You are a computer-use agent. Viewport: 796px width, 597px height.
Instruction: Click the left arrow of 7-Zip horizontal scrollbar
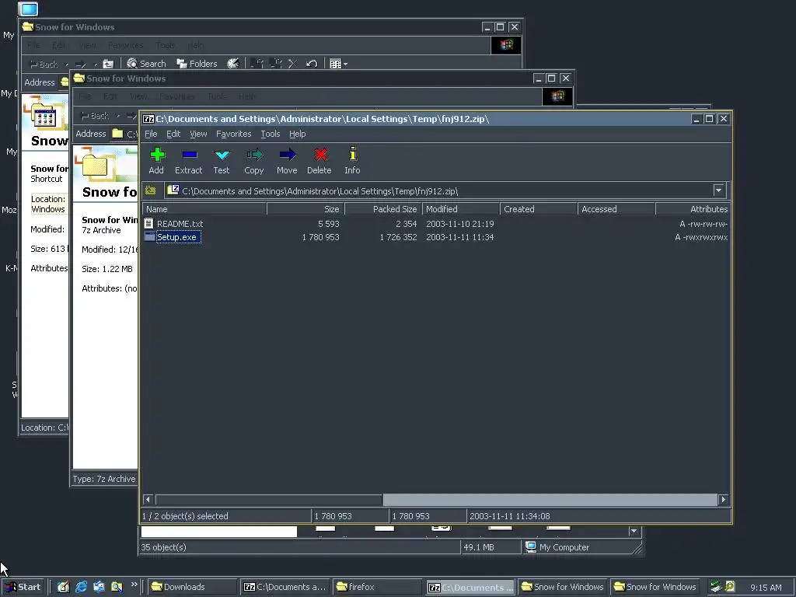[x=148, y=500]
